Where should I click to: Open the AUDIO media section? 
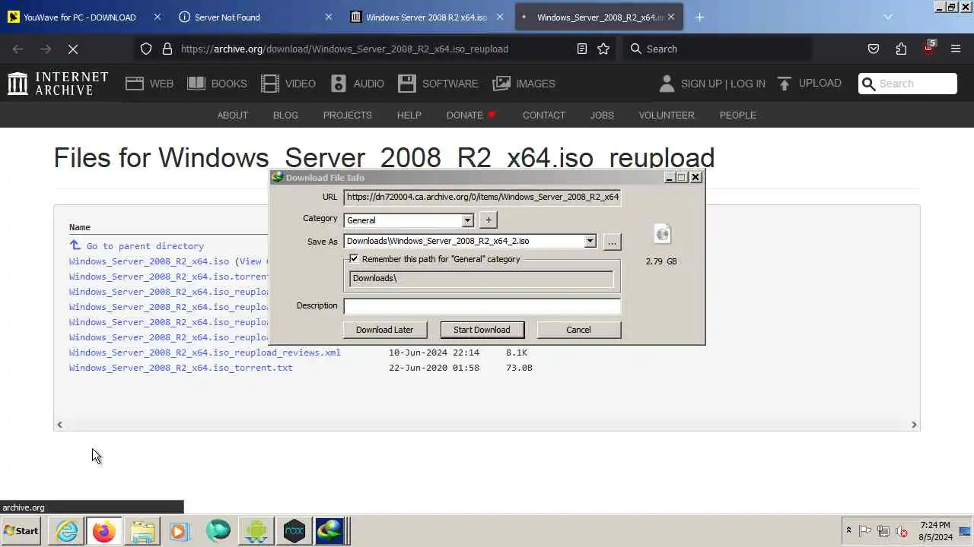tap(357, 84)
